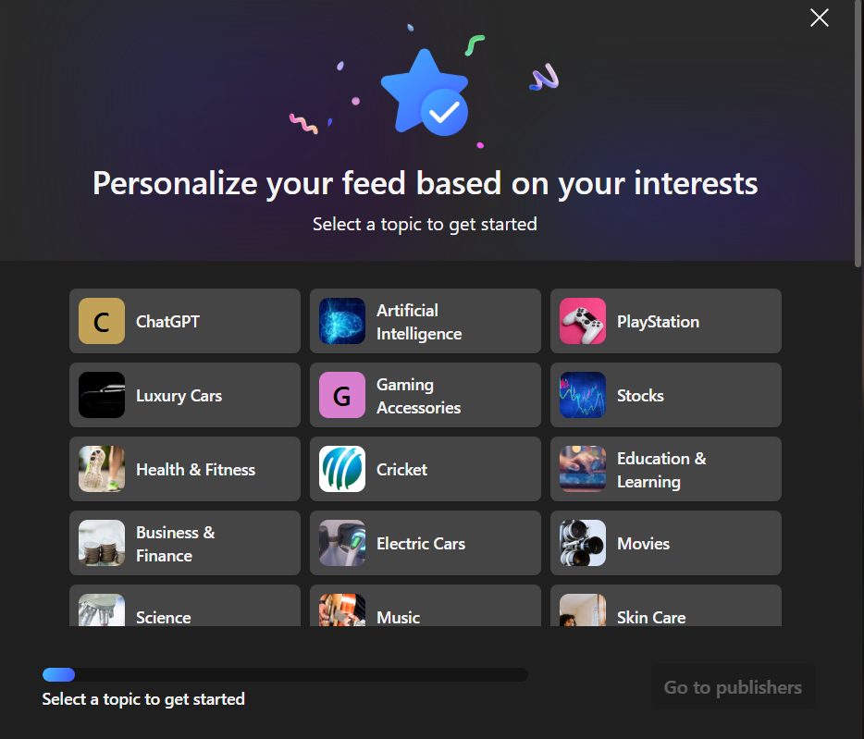Click the ChatGPT topic icon
This screenshot has height=739, width=864.
102,321
